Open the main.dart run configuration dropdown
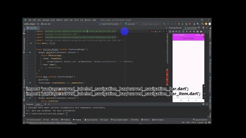The width and height of the screenshot is (246, 138). coord(131,24)
